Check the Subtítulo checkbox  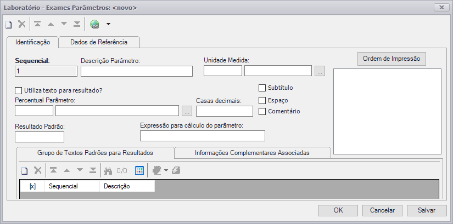[x=262, y=88]
